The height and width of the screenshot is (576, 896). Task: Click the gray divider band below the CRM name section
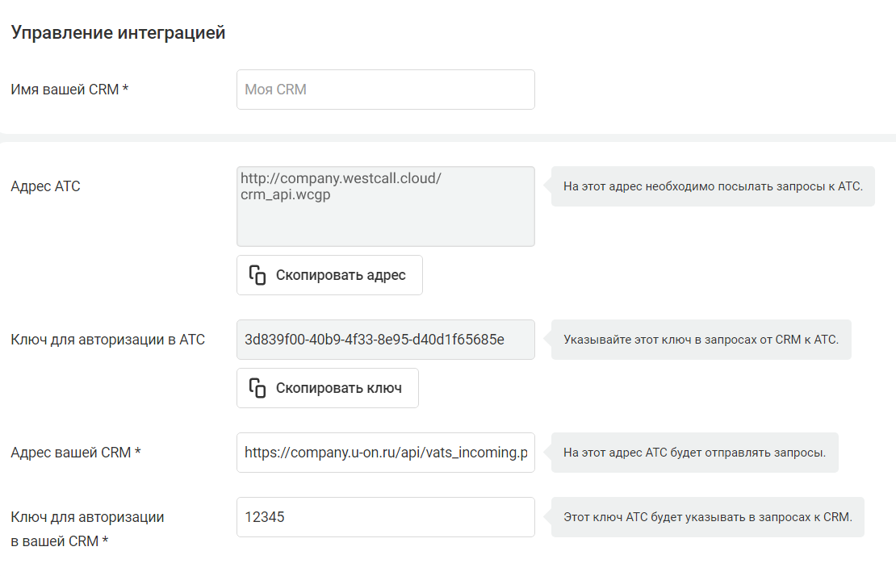(448, 138)
